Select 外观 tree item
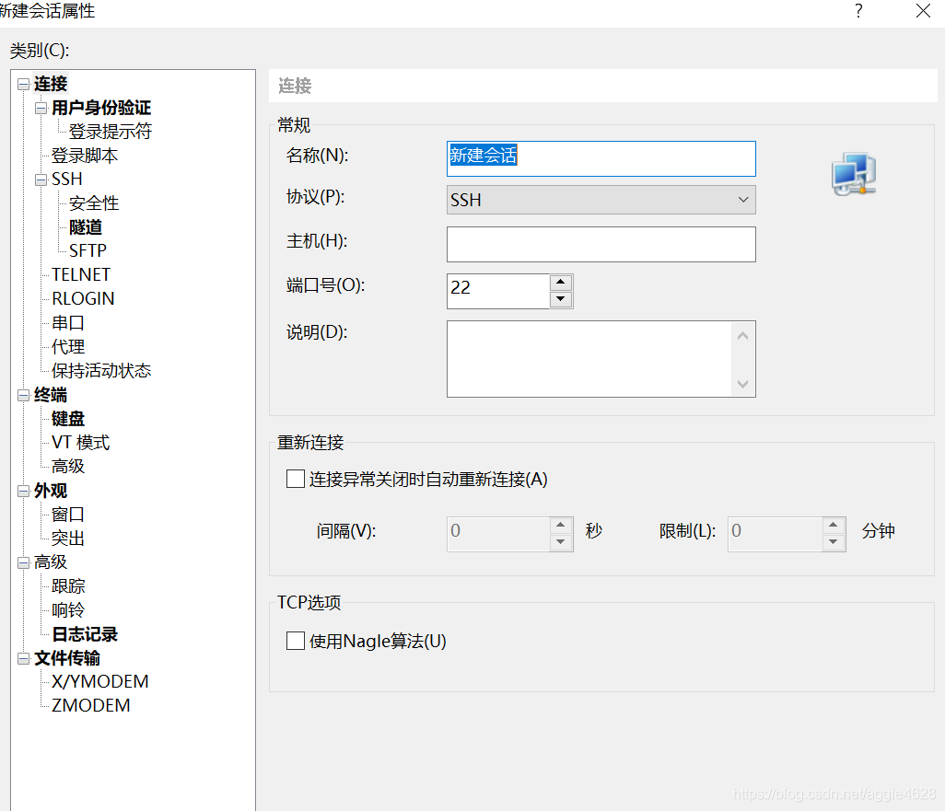The height and width of the screenshot is (811, 945). tap(51, 491)
